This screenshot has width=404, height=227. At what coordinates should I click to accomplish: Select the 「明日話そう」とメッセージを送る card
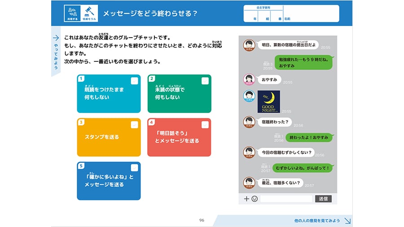(x=179, y=137)
